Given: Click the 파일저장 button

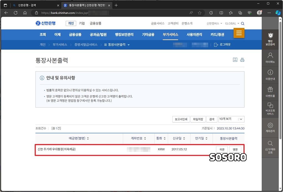Looking at the screenshot, I should click(198, 119).
